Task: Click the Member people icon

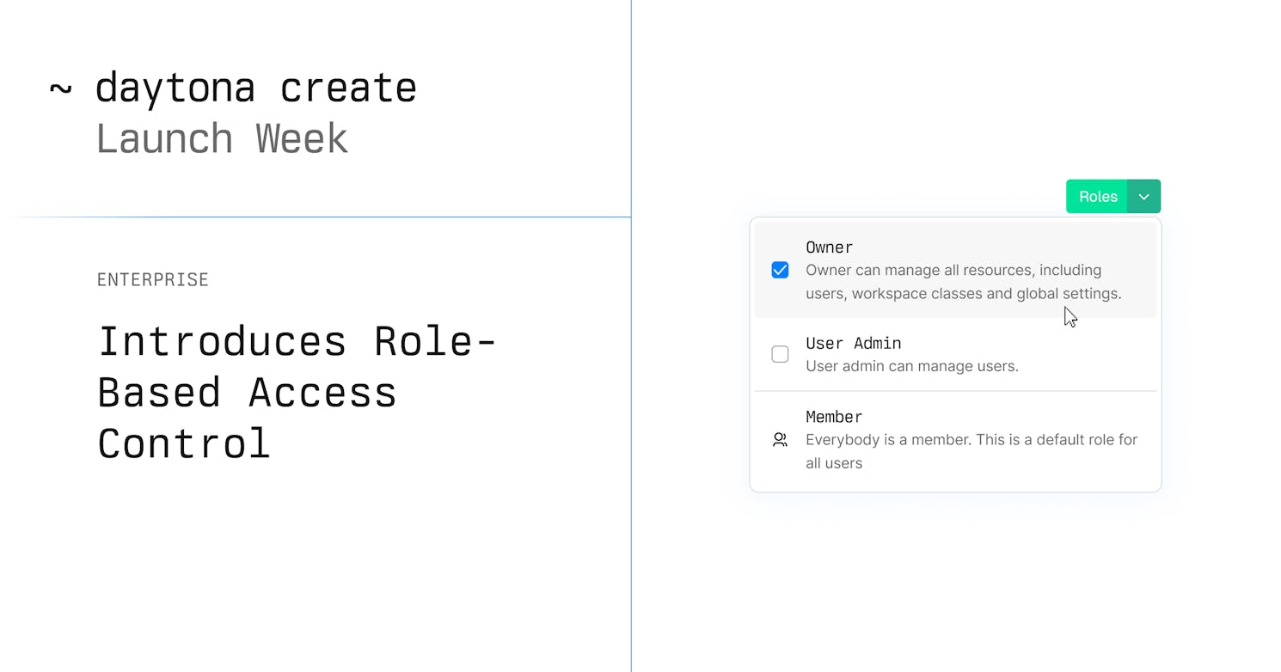Action: 780,440
